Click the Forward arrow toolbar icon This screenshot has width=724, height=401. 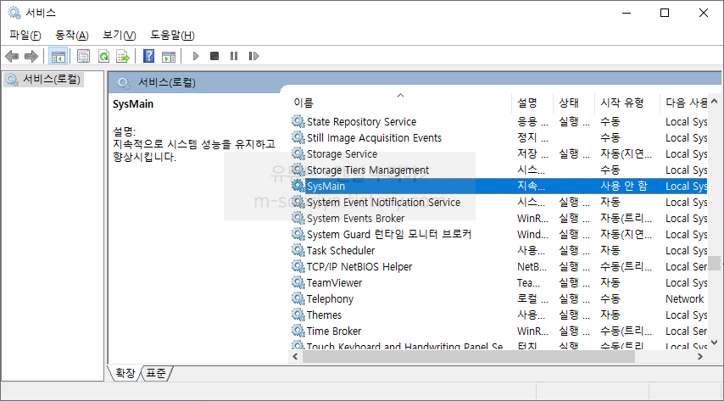pos(31,56)
